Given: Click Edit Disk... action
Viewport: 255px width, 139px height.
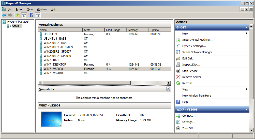Looking at the screenshot, I should tap(189, 58).
